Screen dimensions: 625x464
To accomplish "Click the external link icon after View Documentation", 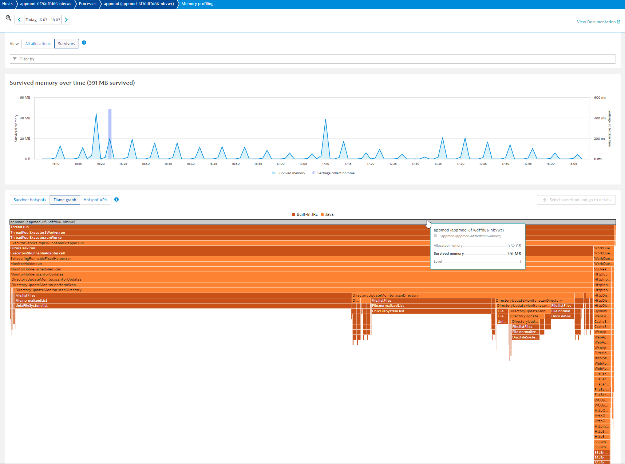I will [618, 22].
